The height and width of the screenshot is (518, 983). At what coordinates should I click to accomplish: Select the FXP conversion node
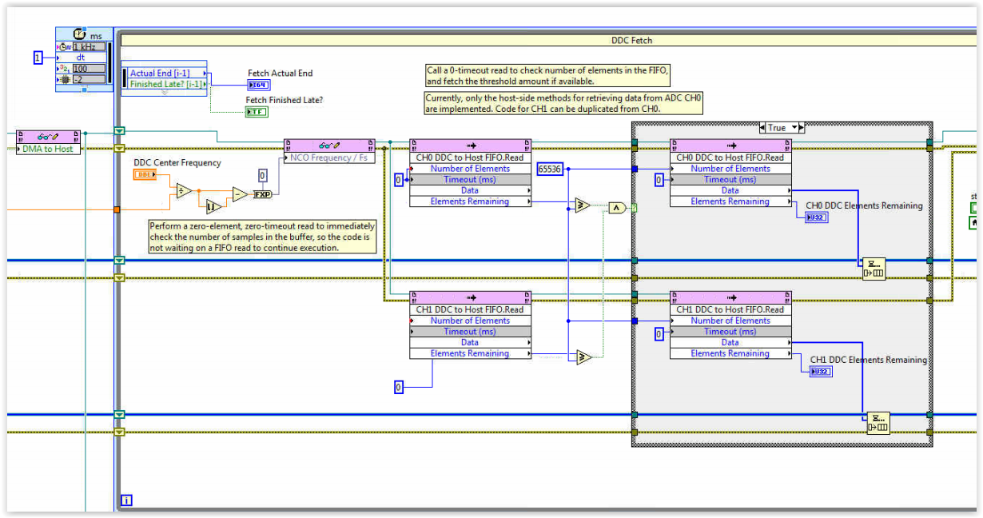click(x=263, y=194)
